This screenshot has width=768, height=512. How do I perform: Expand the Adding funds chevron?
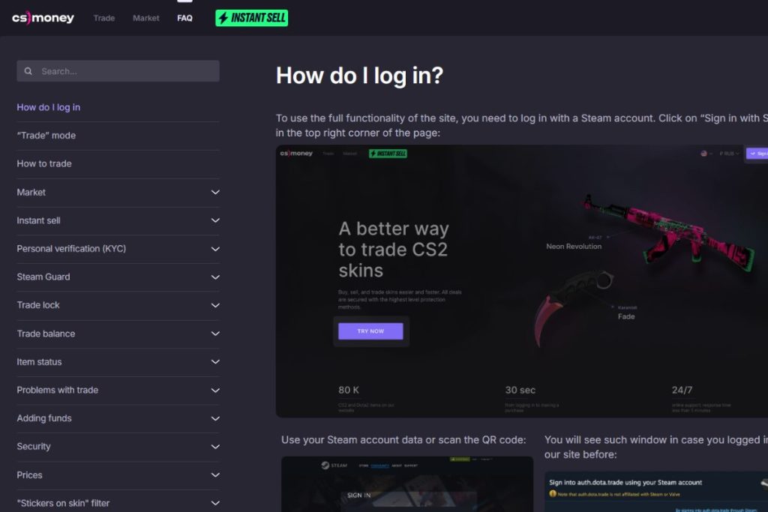pyautogui.click(x=215, y=418)
